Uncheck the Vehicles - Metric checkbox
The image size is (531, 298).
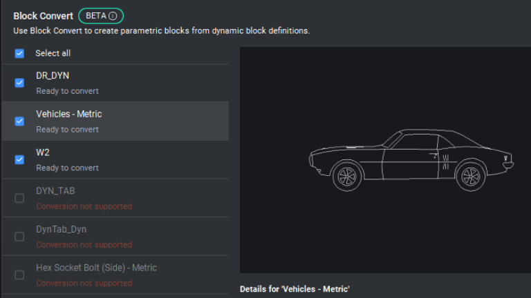coord(19,121)
